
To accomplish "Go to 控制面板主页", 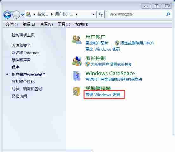I will (x=23, y=35).
